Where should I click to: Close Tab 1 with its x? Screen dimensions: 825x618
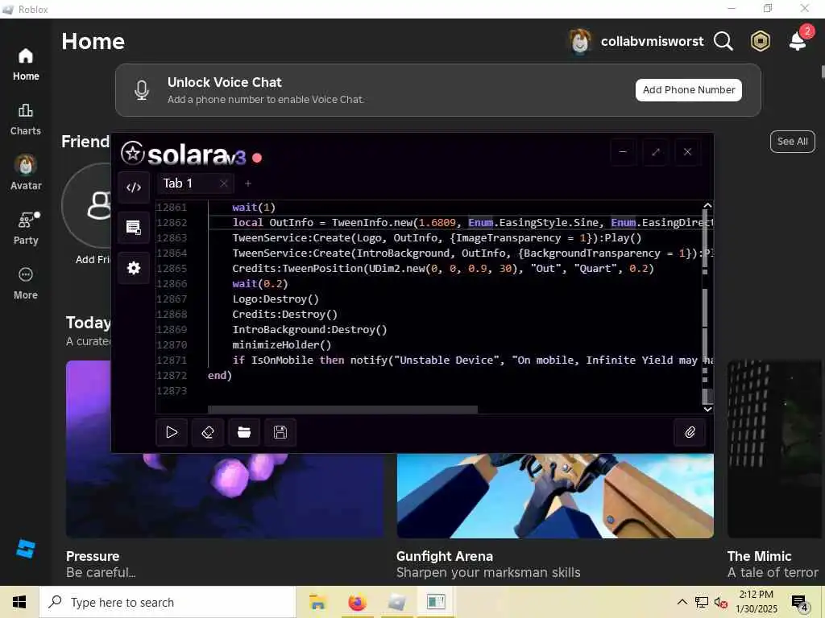click(224, 183)
